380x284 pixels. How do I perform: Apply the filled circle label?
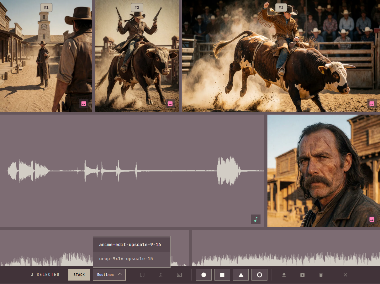(x=204, y=275)
